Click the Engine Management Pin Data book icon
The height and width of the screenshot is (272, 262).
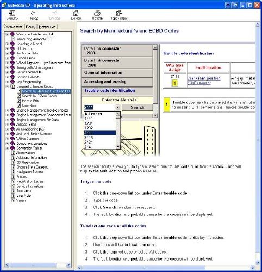pos(13,120)
